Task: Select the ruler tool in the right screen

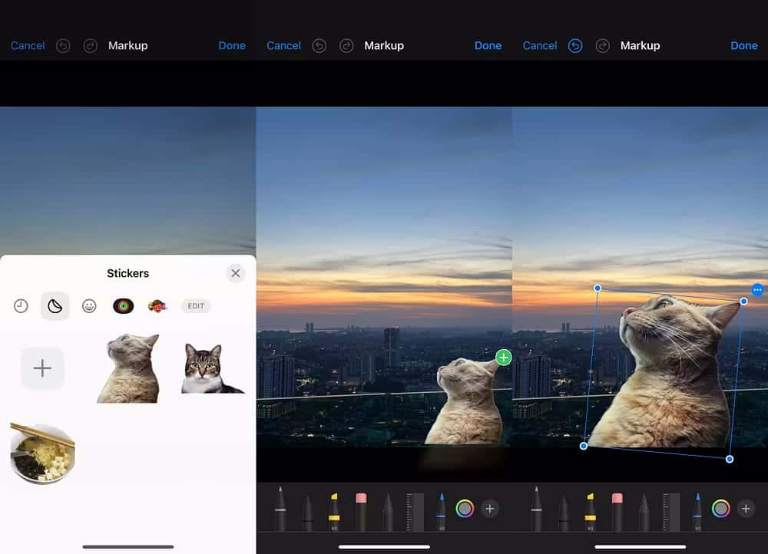Action: 671,512
